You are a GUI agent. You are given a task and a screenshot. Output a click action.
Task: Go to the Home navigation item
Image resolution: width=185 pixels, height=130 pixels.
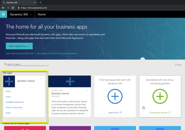[42, 14]
